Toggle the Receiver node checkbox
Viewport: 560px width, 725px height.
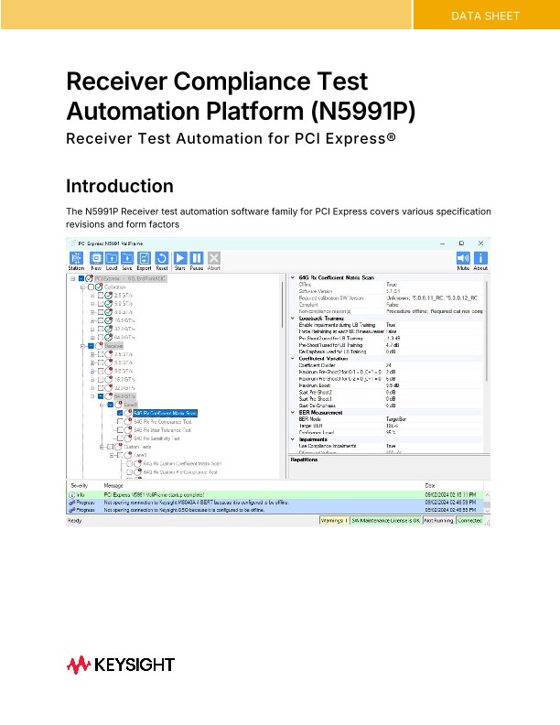[91, 346]
